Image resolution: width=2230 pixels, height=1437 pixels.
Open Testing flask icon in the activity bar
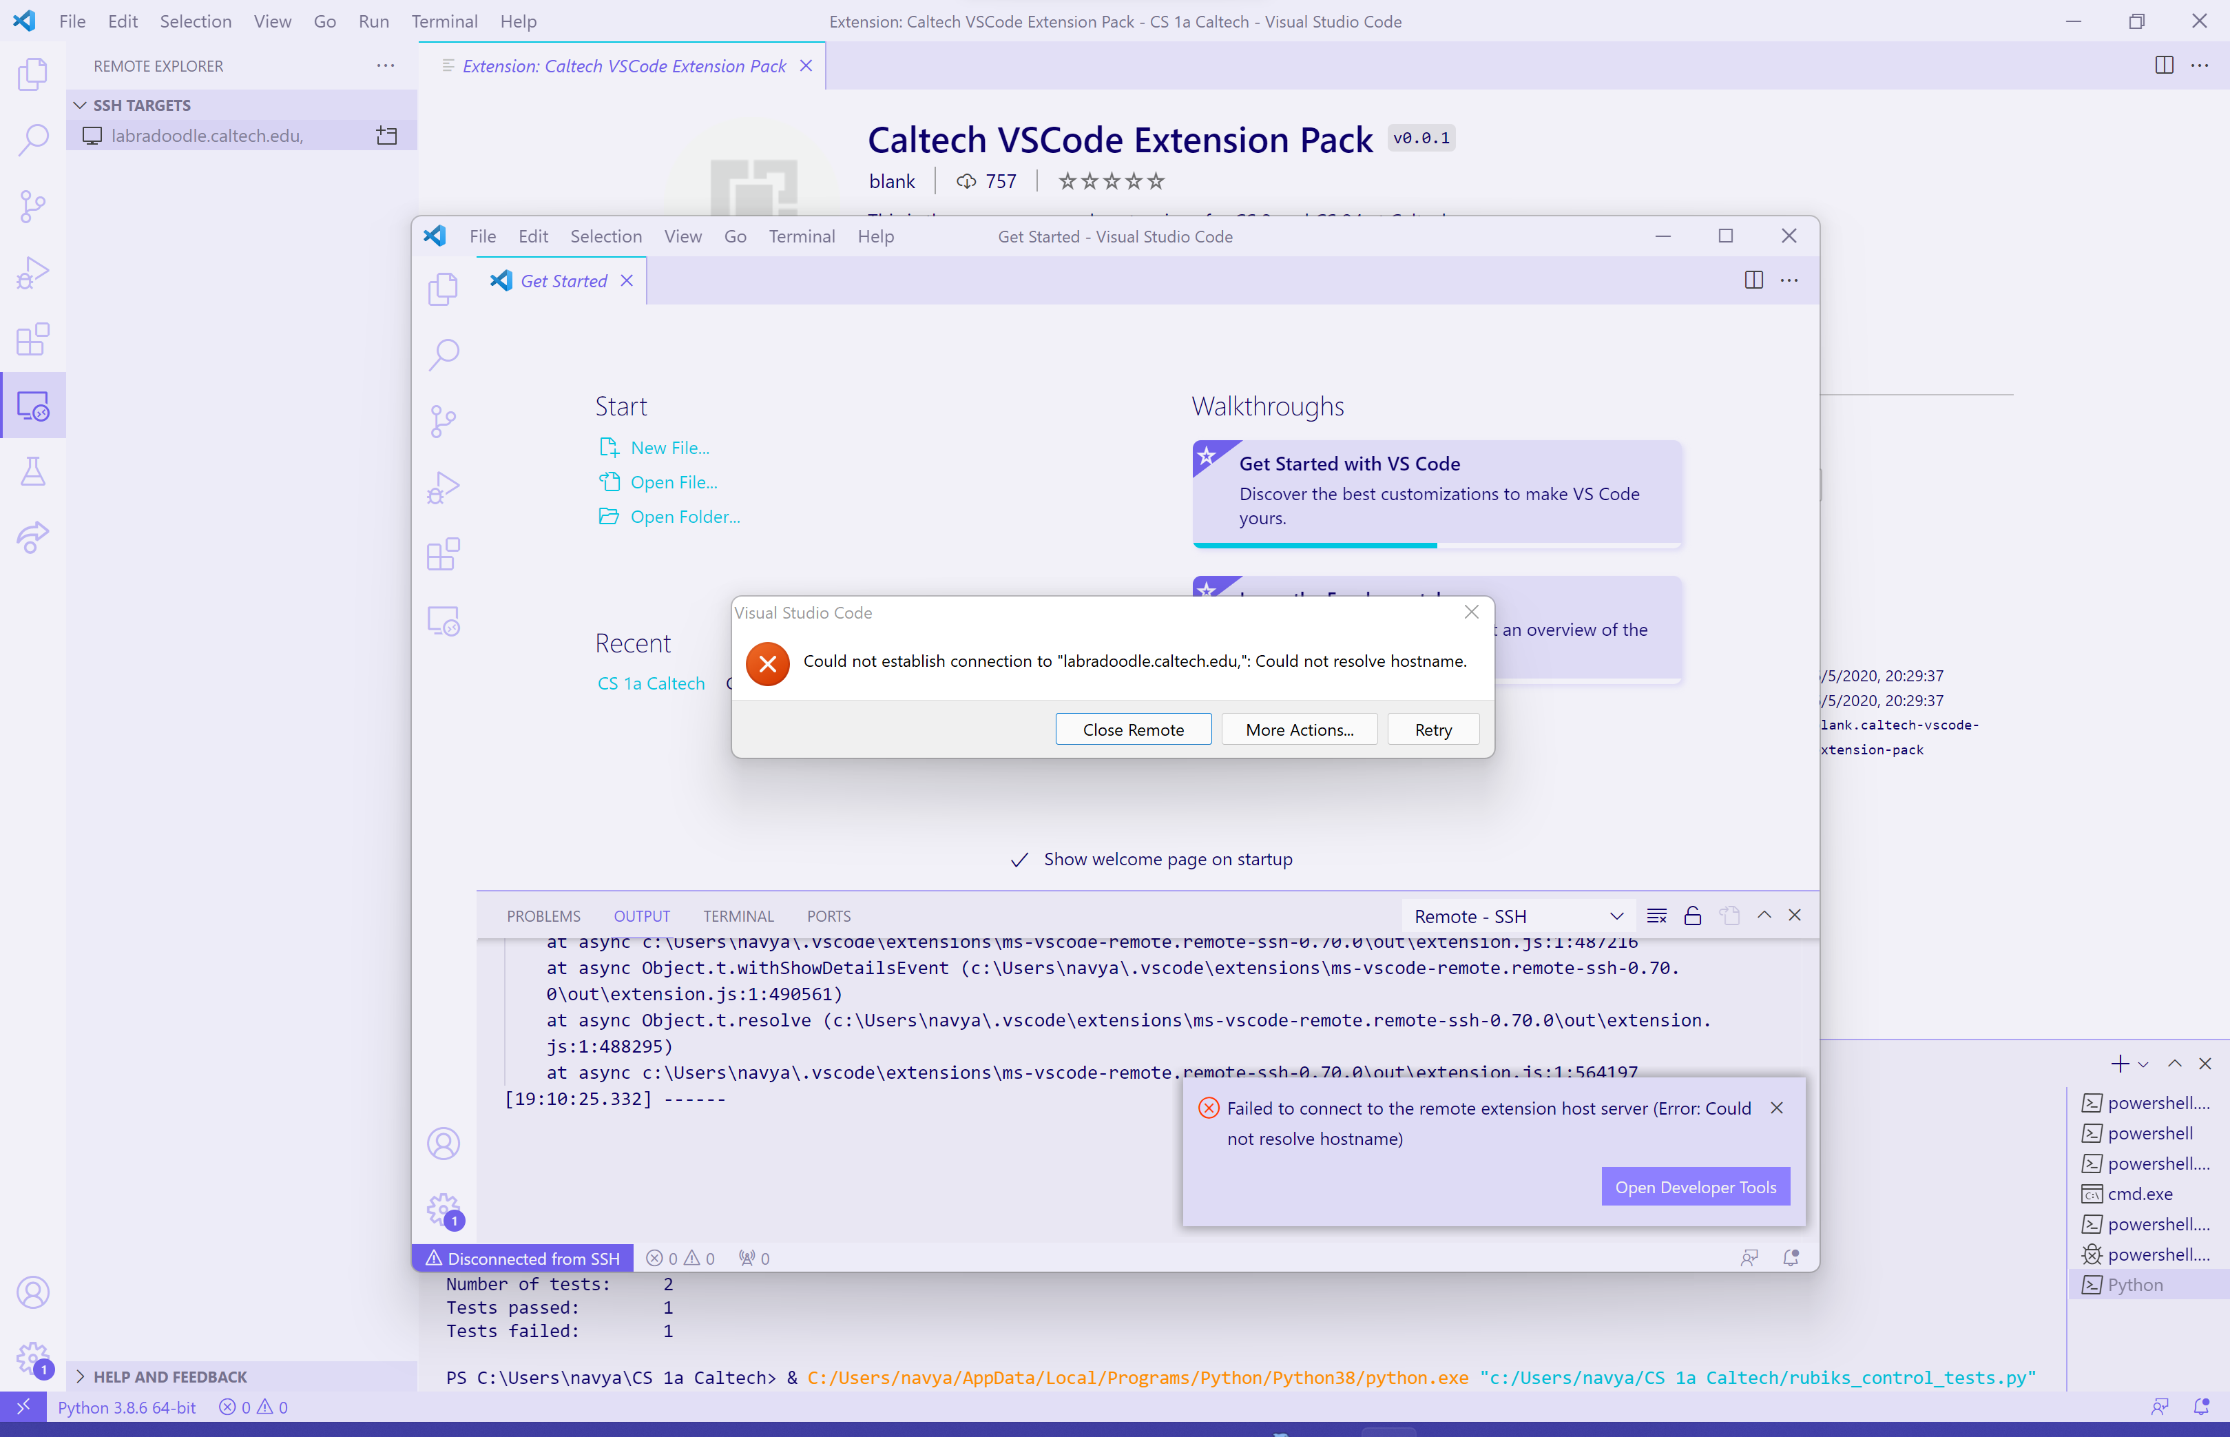(32, 471)
